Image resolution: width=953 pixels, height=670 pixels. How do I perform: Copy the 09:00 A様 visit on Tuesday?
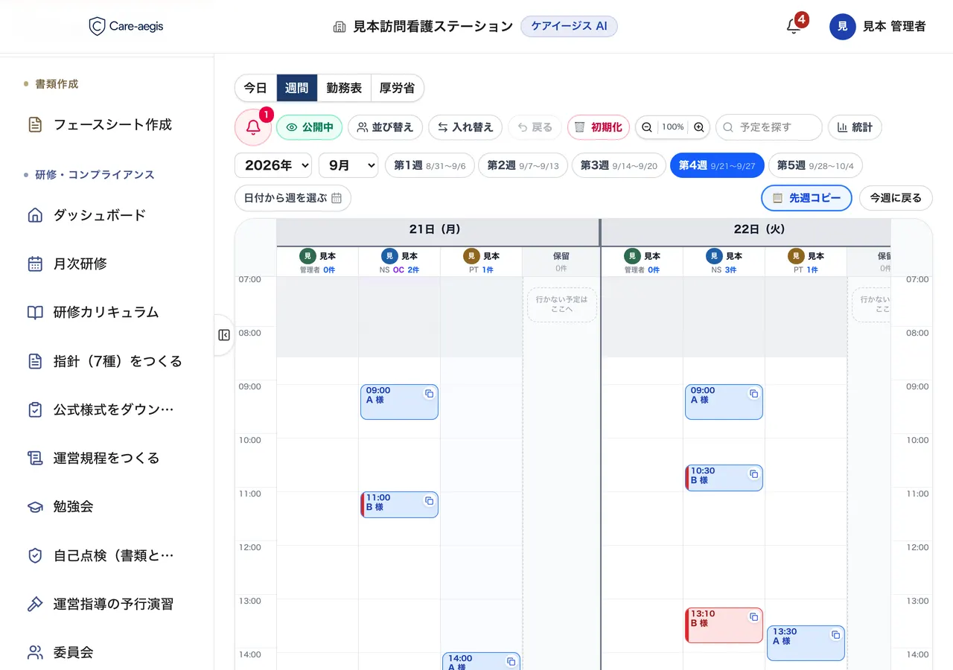click(753, 394)
